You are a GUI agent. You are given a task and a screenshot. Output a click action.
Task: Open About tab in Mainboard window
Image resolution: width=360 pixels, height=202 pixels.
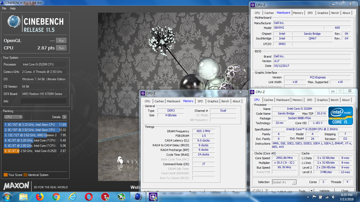[x=346, y=13]
